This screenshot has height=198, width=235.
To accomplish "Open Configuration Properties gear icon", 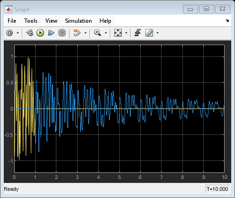I will click(x=9, y=33).
